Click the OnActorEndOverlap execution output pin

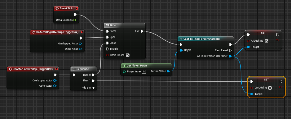click(x=55, y=75)
